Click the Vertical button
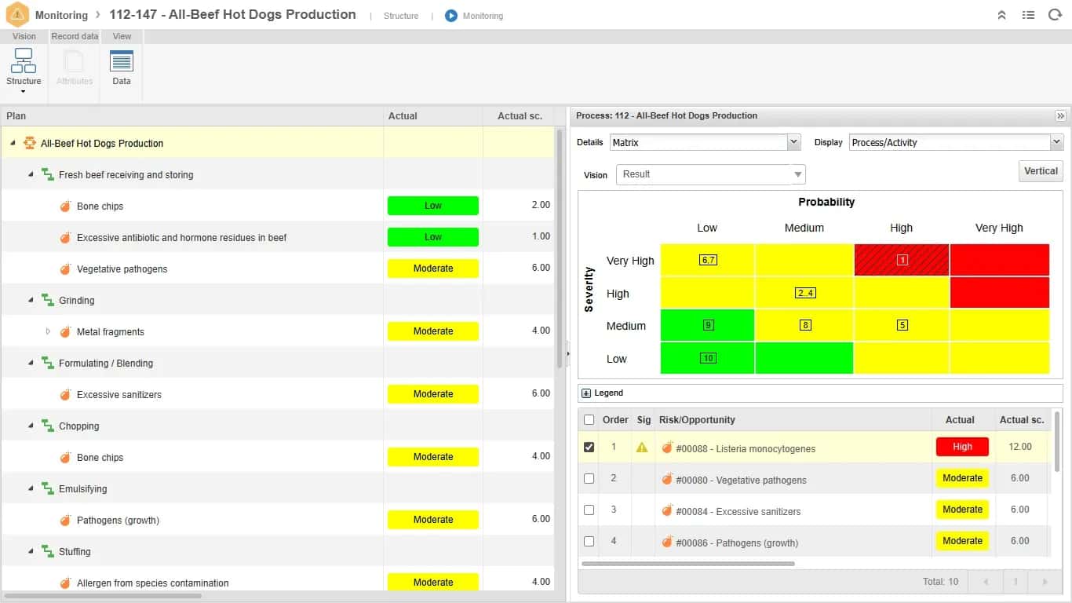The height and width of the screenshot is (603, 1072). [1041, 171]
